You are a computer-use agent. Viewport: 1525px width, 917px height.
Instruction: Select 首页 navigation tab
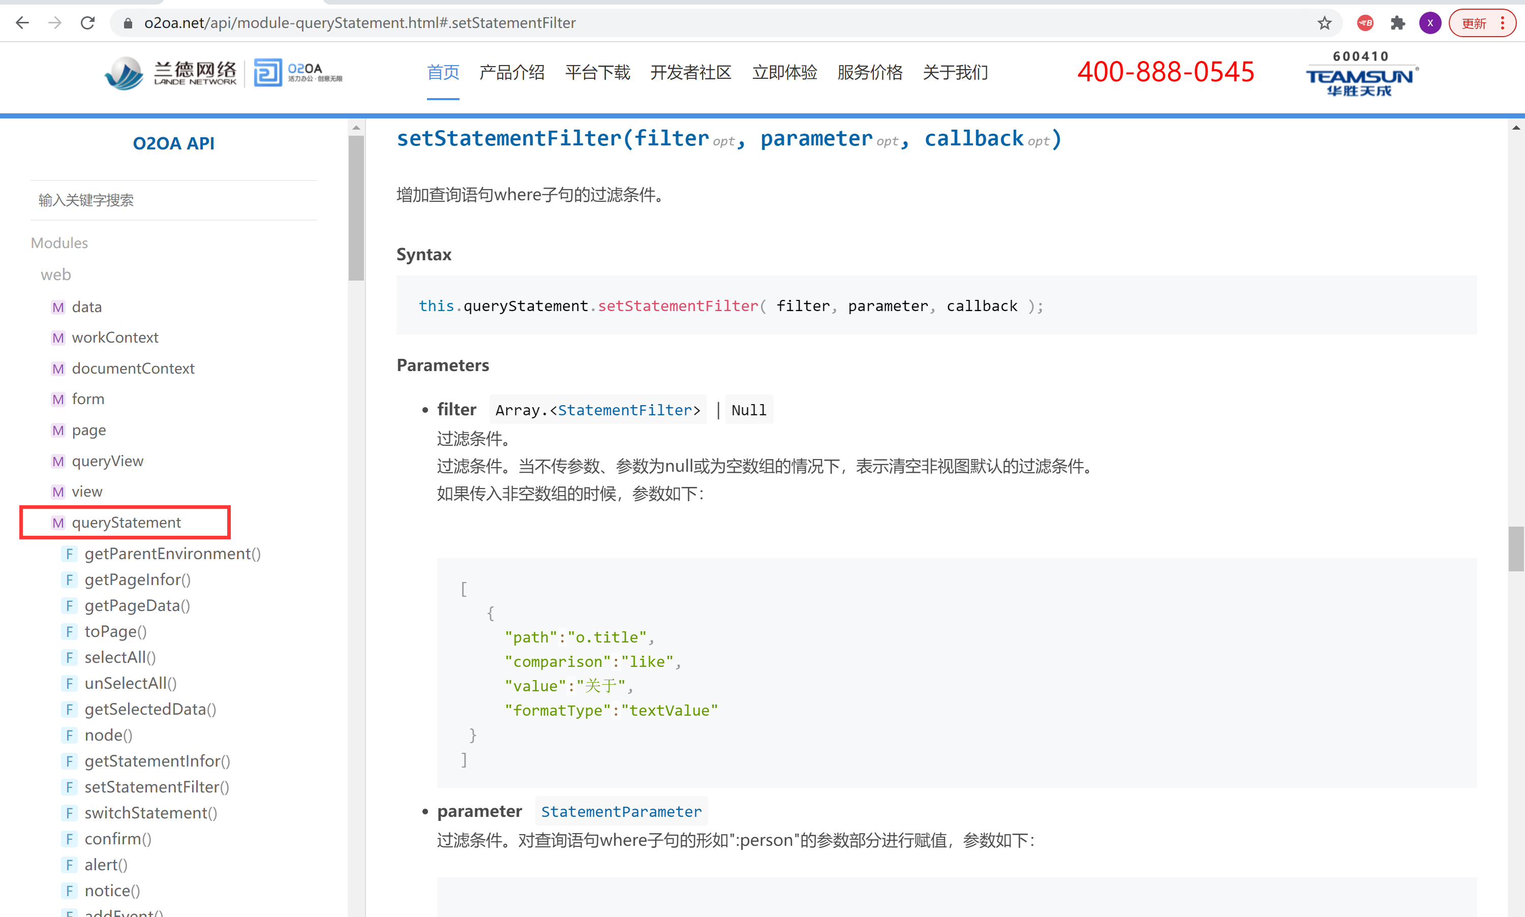click(443, 72)
